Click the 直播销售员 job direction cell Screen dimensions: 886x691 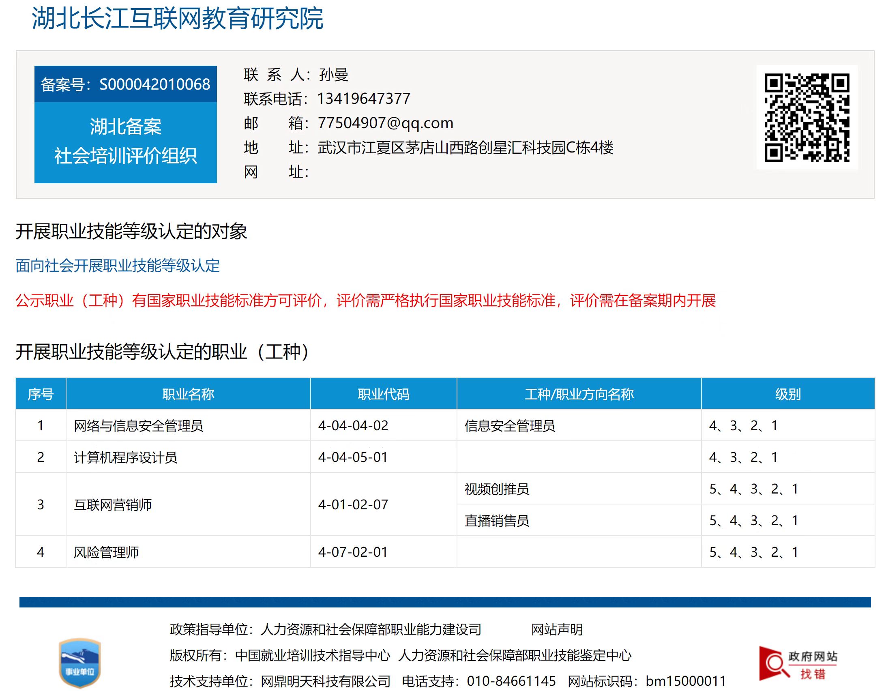tap(497, 521)
